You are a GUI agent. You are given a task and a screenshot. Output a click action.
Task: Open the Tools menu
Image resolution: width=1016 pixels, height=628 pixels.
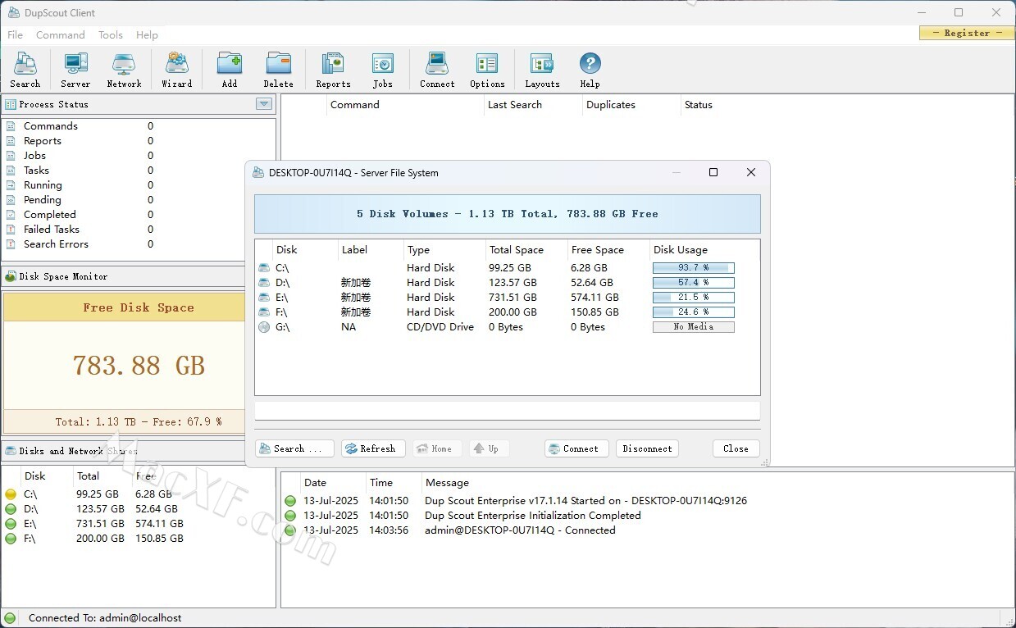tap(111, 35)
